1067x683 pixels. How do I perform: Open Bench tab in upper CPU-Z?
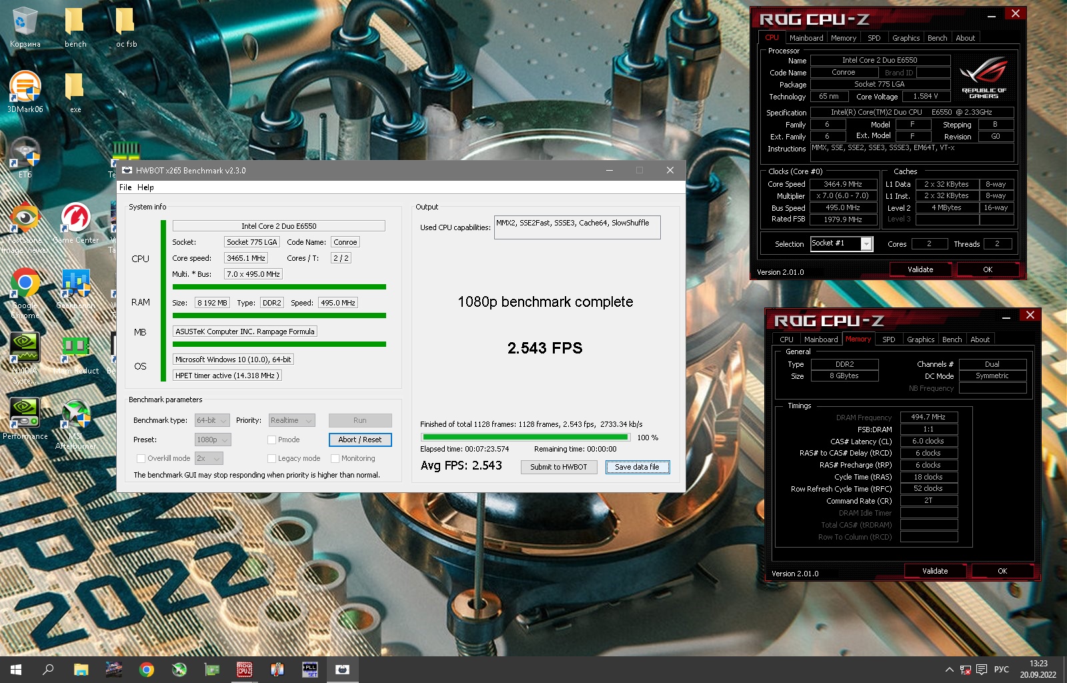point(937,38)
